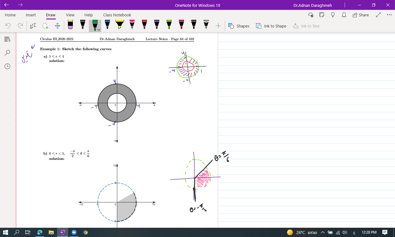Add a new pen with the plus button
The height and width of the screenshot is (237, 395).
[218, 26]
